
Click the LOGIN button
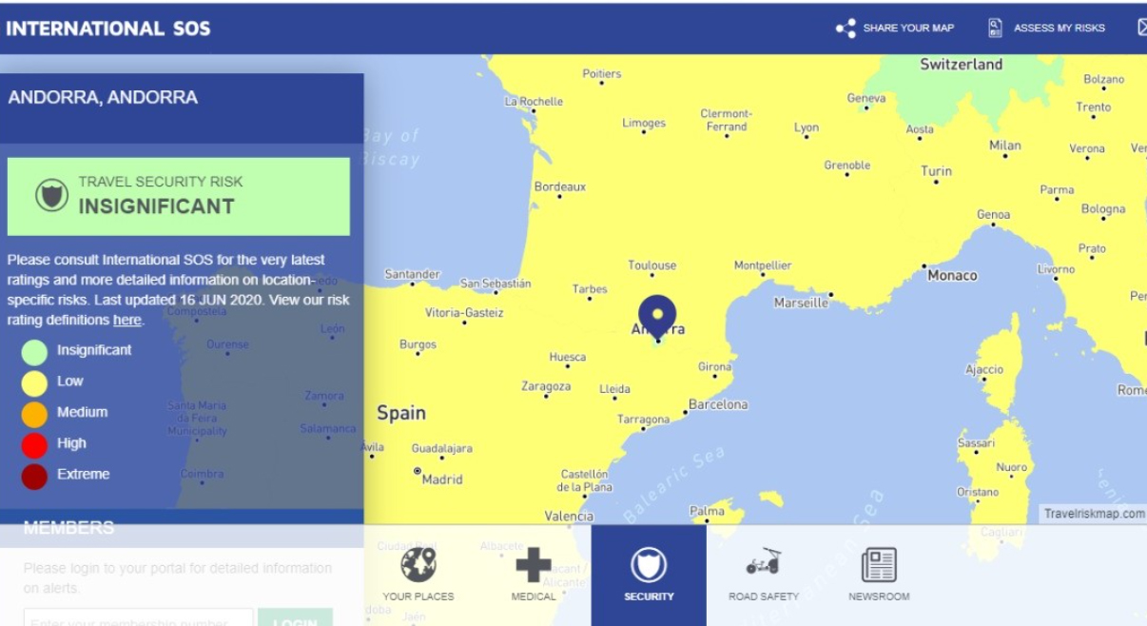click(x=295, y=619)
